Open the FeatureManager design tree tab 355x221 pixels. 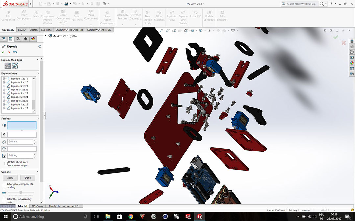(x=3, y=39)
